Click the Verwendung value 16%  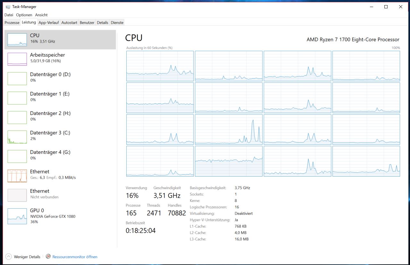[132, 195]
